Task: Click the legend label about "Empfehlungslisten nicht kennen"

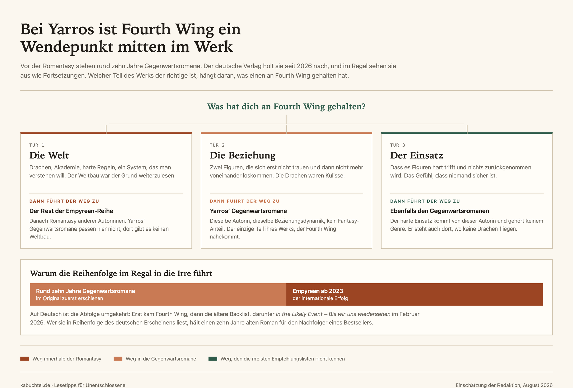Action: (x=283, y=359)
